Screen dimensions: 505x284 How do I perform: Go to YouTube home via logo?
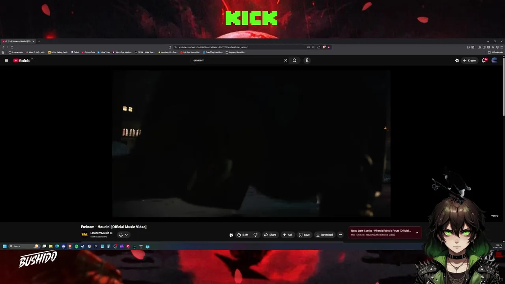tap(22, 60)
